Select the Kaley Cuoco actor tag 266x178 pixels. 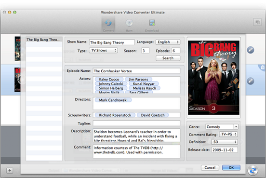click(x=109, y=79)
